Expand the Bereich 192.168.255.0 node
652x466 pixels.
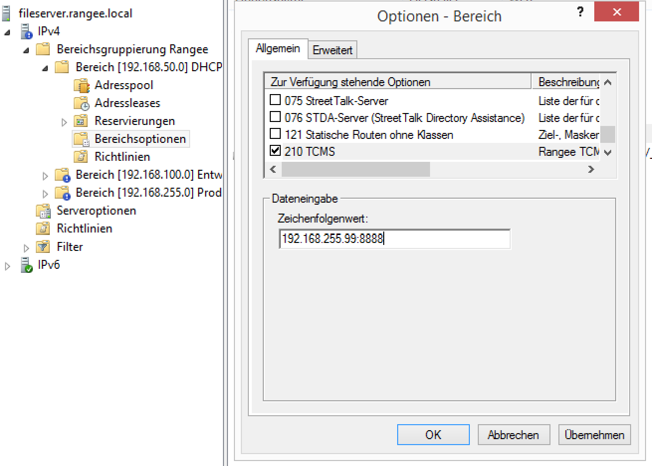tap(45, 194)
